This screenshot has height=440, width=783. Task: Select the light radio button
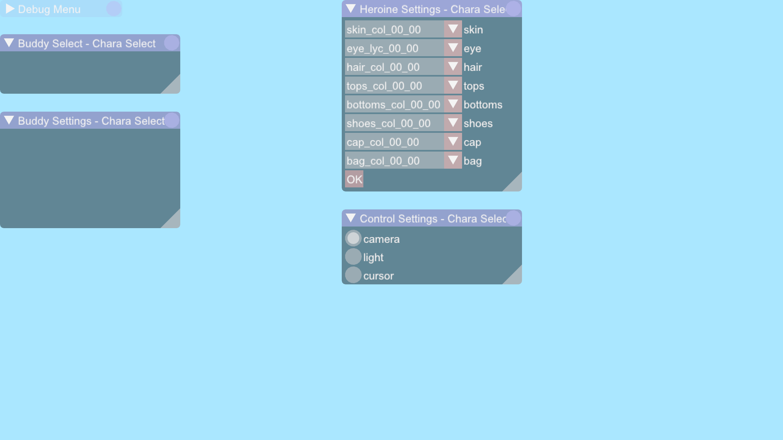tap(353, 257)
